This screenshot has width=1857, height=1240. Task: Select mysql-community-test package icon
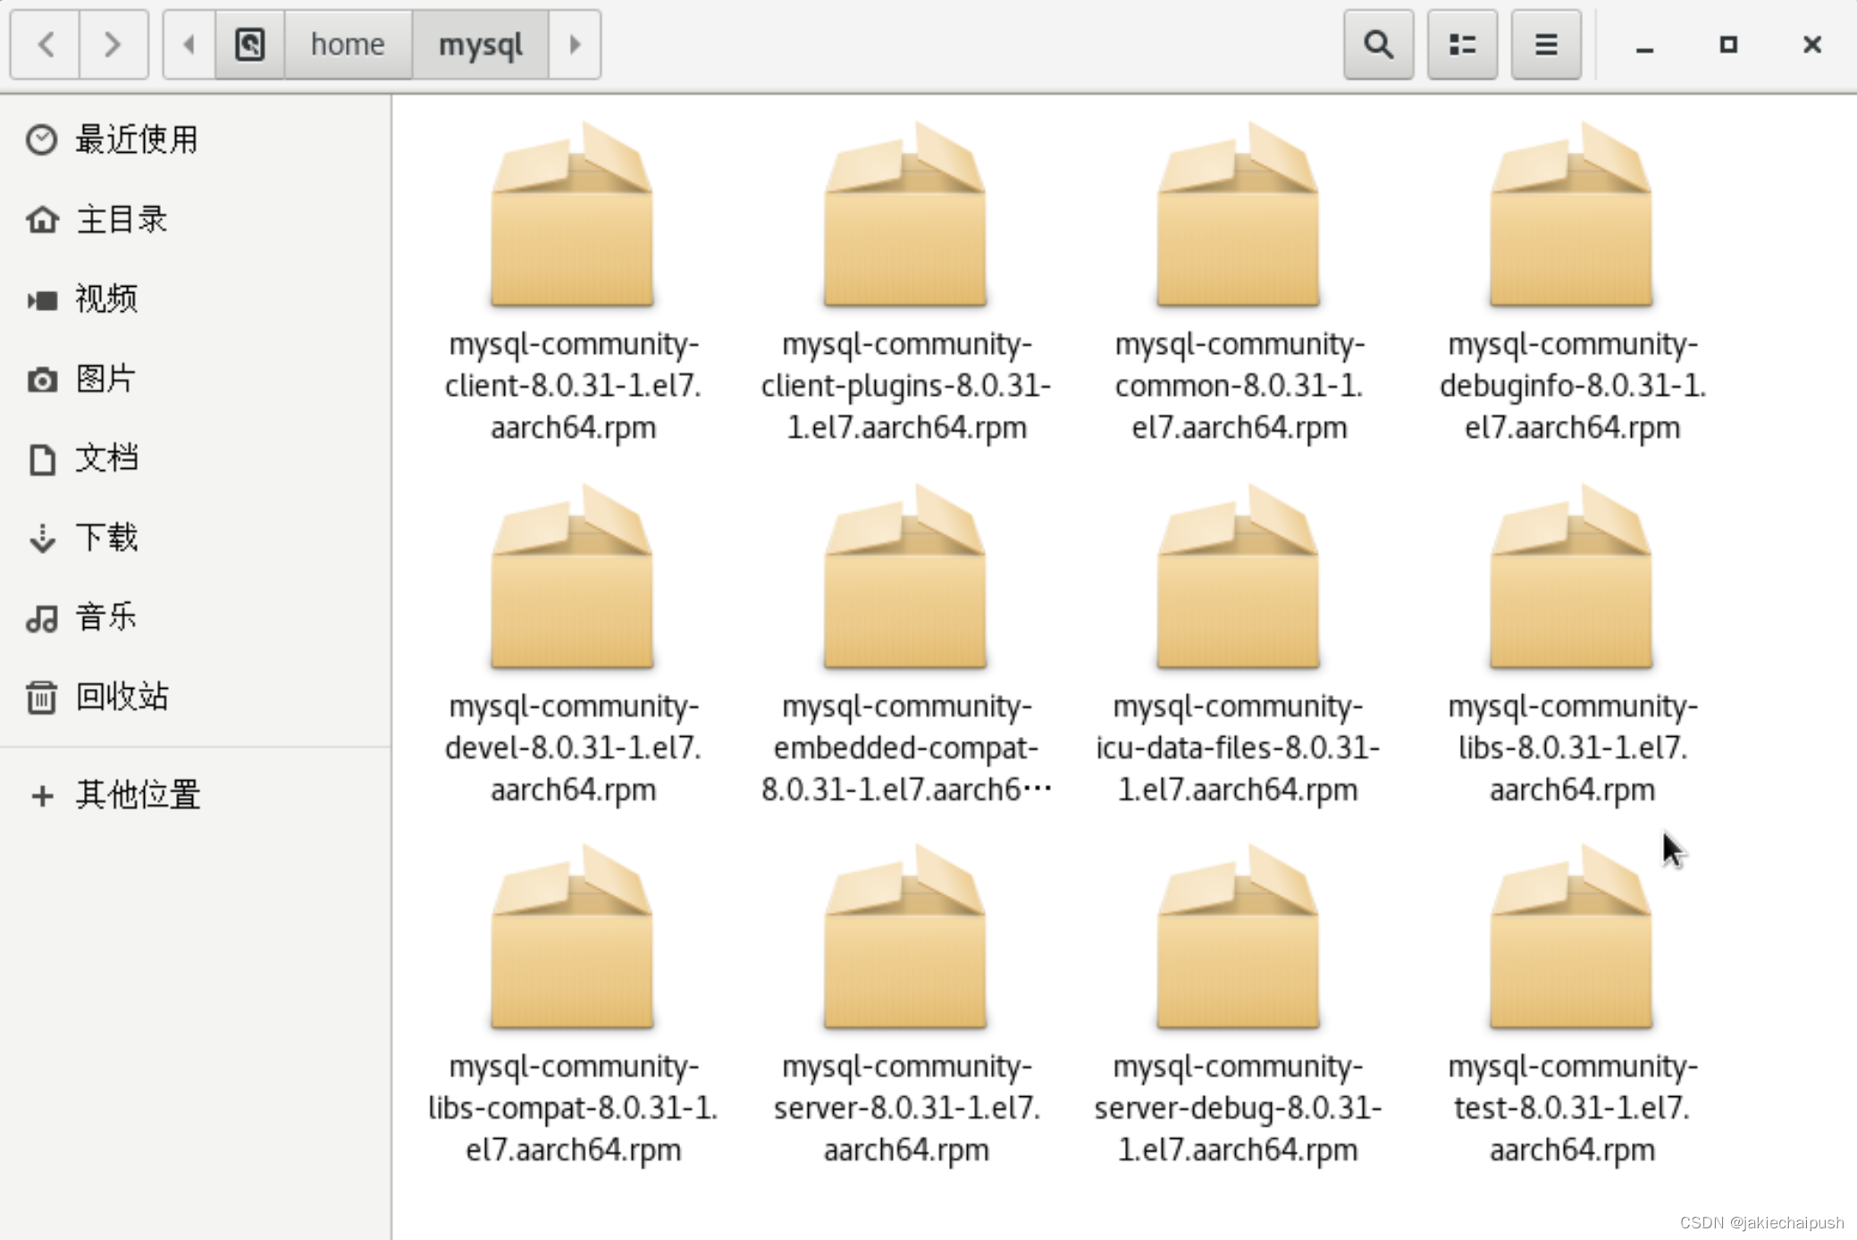1571,938
